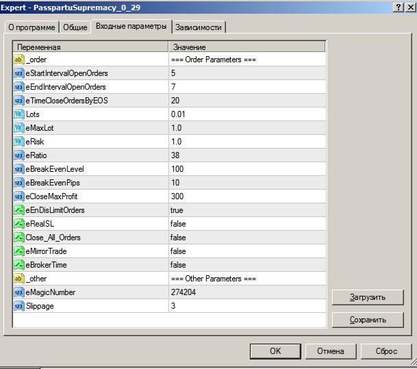Viewport: 417px width, 369px height.
Task: Click the Отмена button
Action: tap(331, 351)
